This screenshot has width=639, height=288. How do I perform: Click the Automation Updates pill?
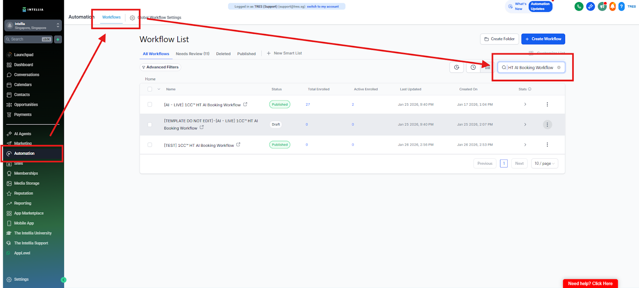point(540,6)
